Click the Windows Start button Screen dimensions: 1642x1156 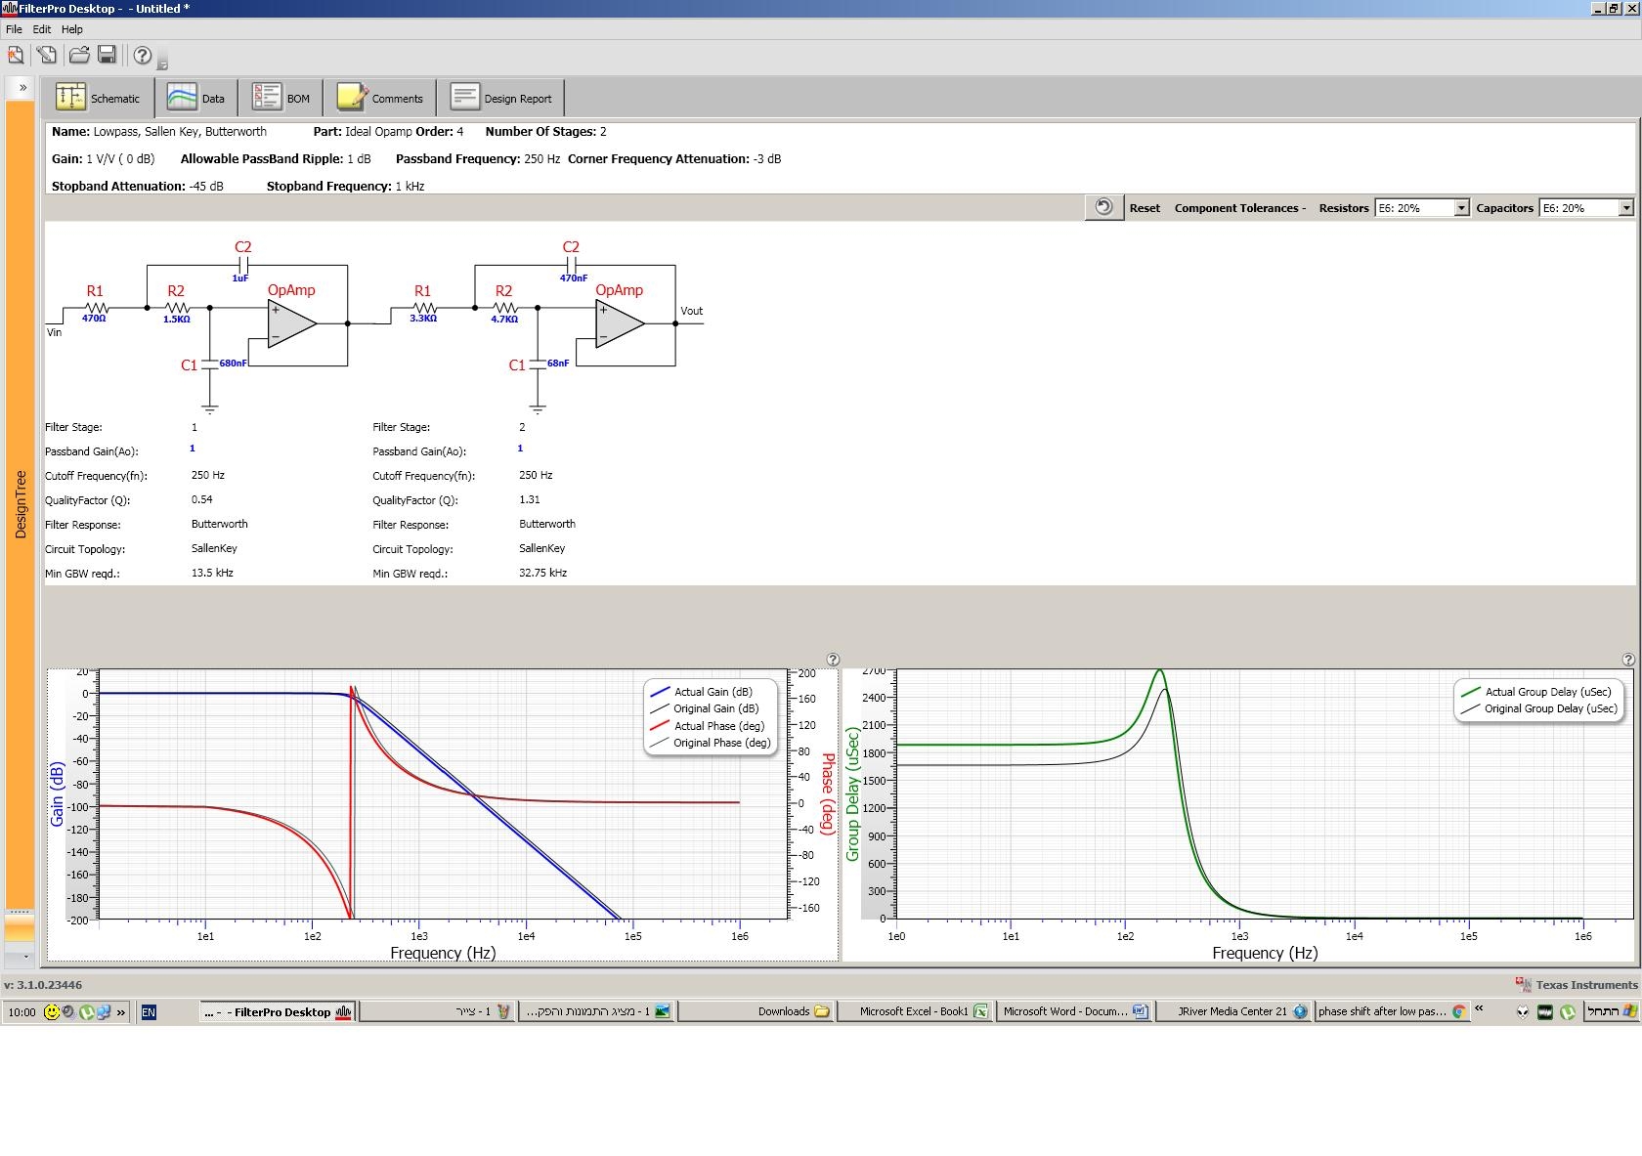pyautogui.click(x=1612, y=1012)
